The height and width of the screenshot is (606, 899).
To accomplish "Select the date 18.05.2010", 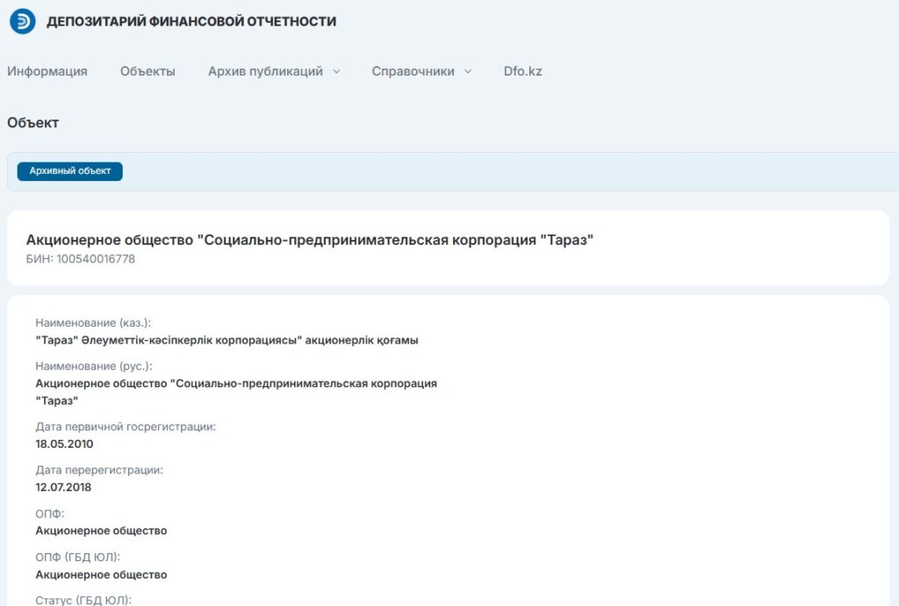I will point(64,444).
